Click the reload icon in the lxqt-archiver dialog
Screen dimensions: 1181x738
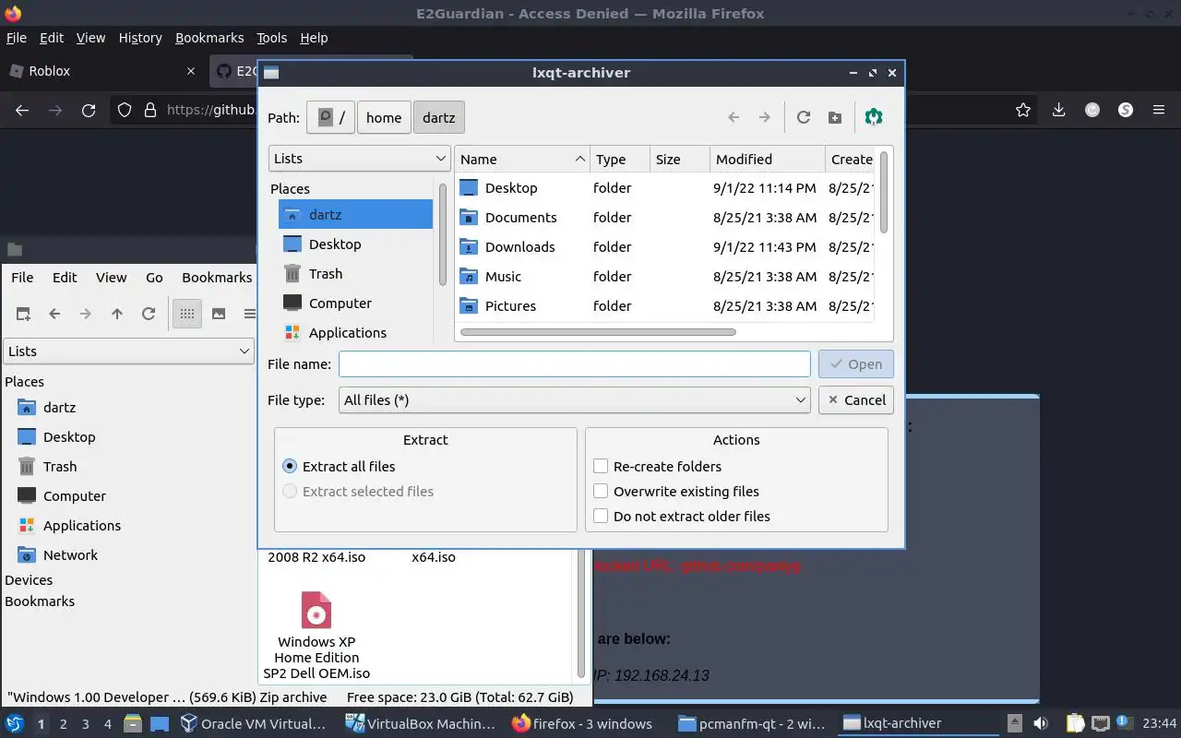click(x=804, y=117)
